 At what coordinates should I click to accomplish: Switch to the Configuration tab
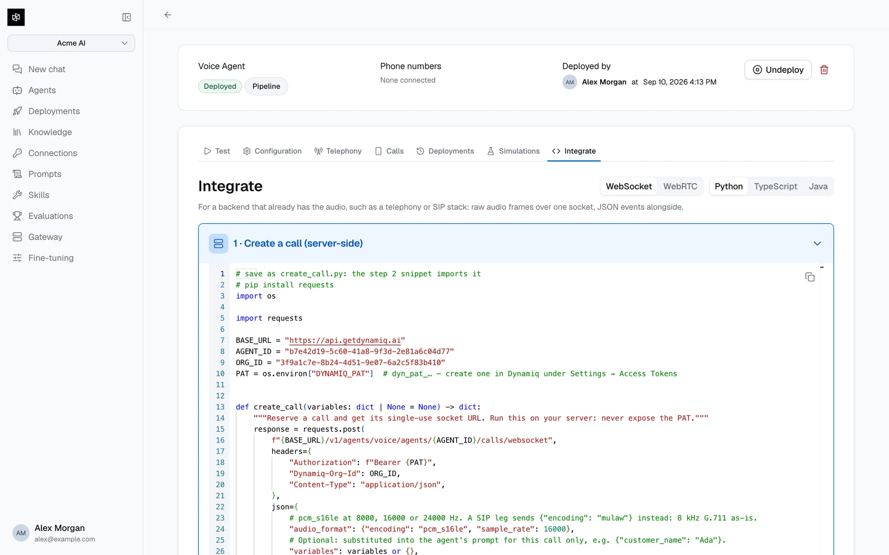click(x=272, y=151)
